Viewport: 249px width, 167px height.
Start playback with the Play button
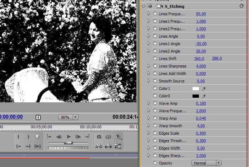[x=69, y=136]
